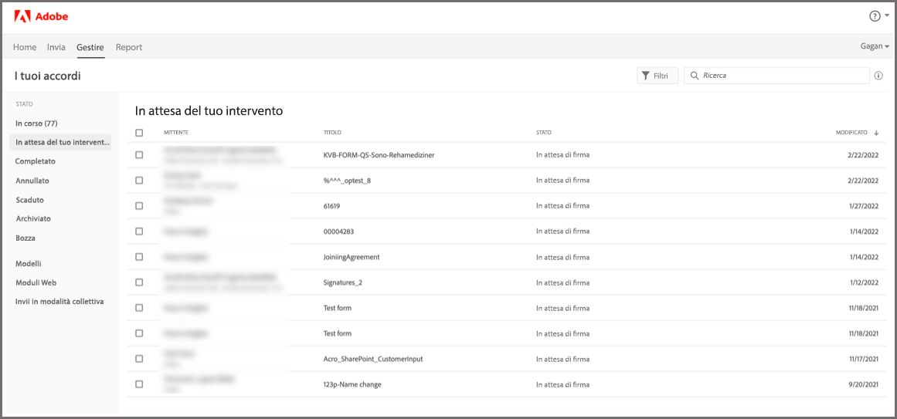This screenshot has height=419, width=897.
Task: Click the date 1/27/2022
Action: click(x=862, y=206)
